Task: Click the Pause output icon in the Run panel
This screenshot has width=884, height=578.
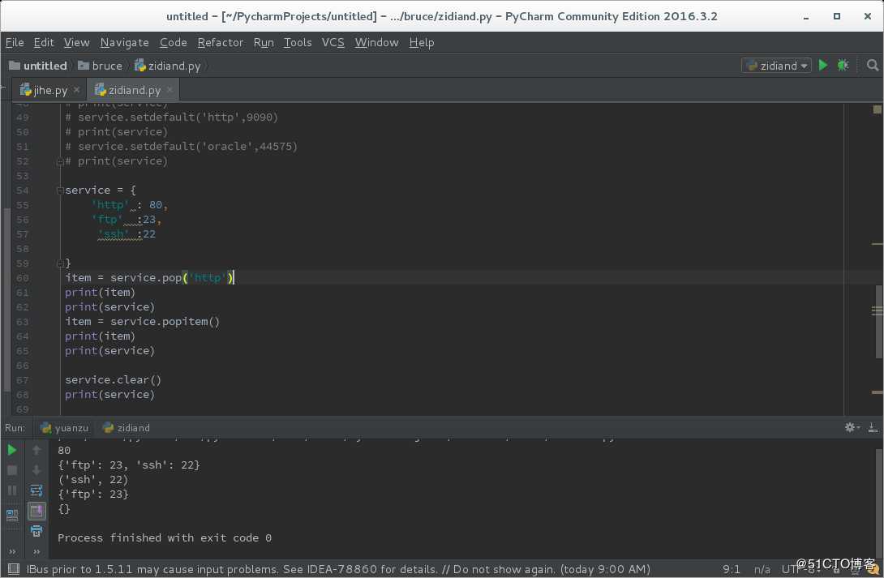Action: (x=12, y=490)
